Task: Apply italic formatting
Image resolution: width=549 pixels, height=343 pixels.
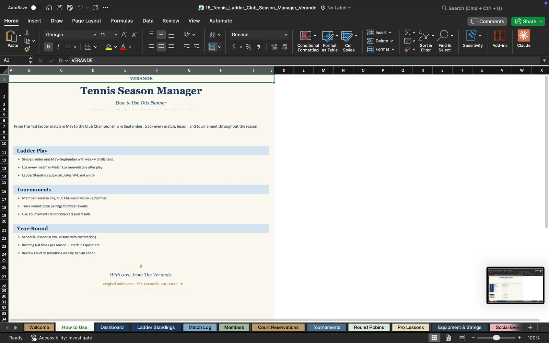Action: click(58, 47)
